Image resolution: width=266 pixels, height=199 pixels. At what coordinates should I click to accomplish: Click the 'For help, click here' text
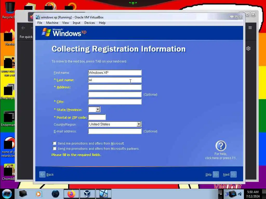pyautogui.click(x=221, y=156)
